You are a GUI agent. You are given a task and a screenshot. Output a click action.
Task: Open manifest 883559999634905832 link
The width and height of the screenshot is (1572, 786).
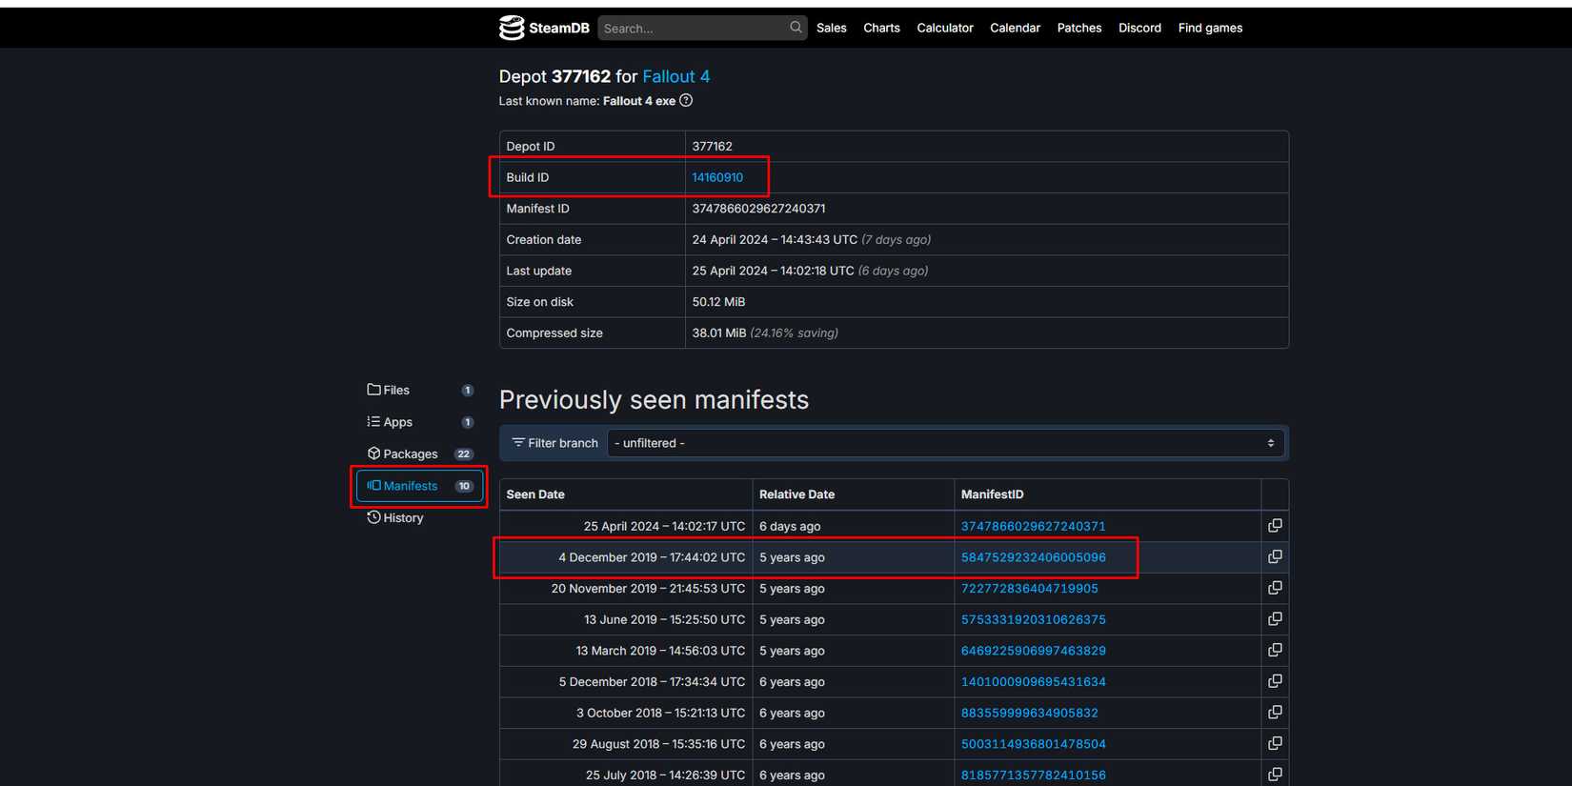click(x=1029, y=713)
